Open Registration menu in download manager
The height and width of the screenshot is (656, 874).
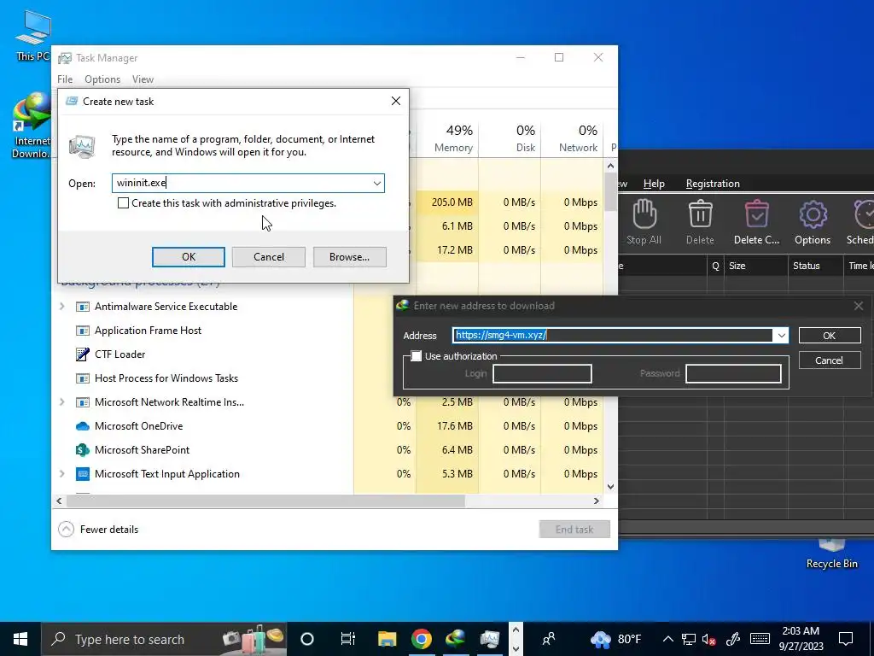713,184
